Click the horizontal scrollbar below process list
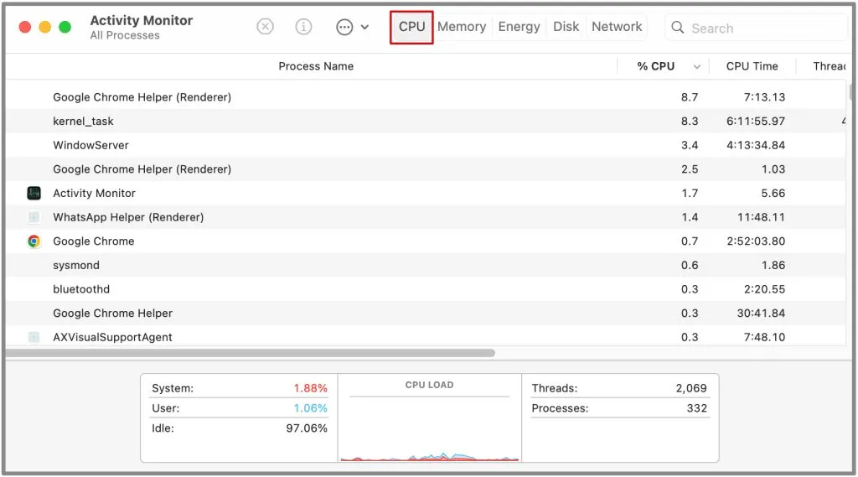 (250, 353)
